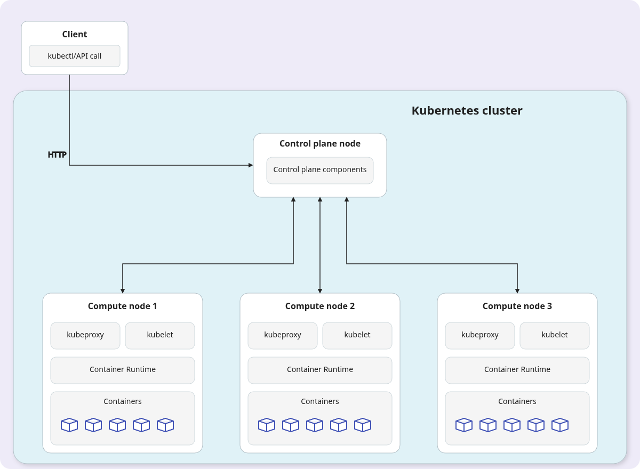Select Container Runtime box in Compute node 2
This screenshot has height=469, width=640.
pos(320,370)
